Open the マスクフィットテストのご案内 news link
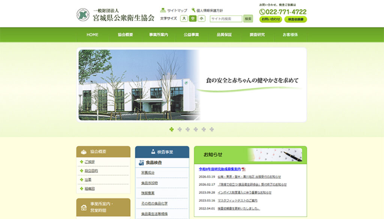Screen dimensions: 384x219 click(238, 201)
